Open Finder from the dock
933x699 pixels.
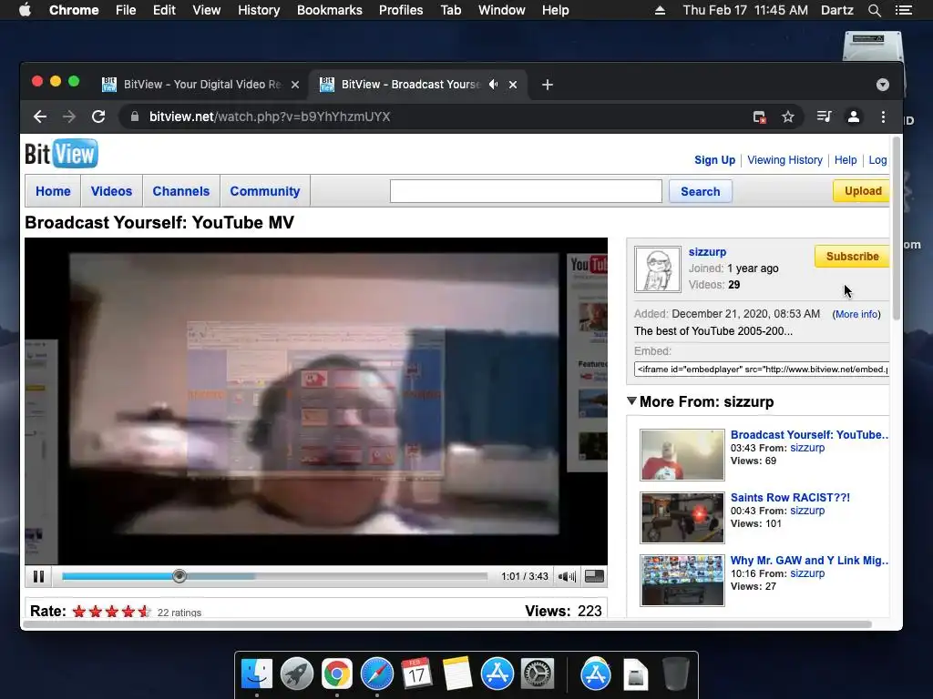256,674
